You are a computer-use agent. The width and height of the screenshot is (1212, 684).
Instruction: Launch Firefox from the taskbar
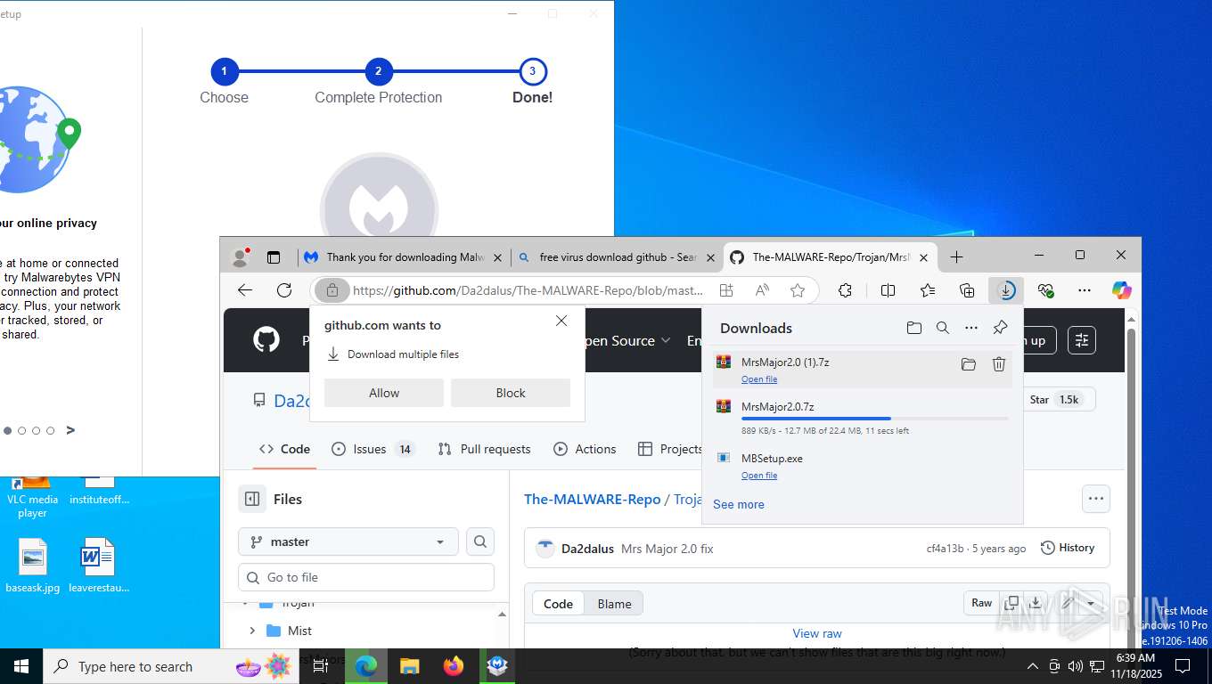[x=454, y=665]
